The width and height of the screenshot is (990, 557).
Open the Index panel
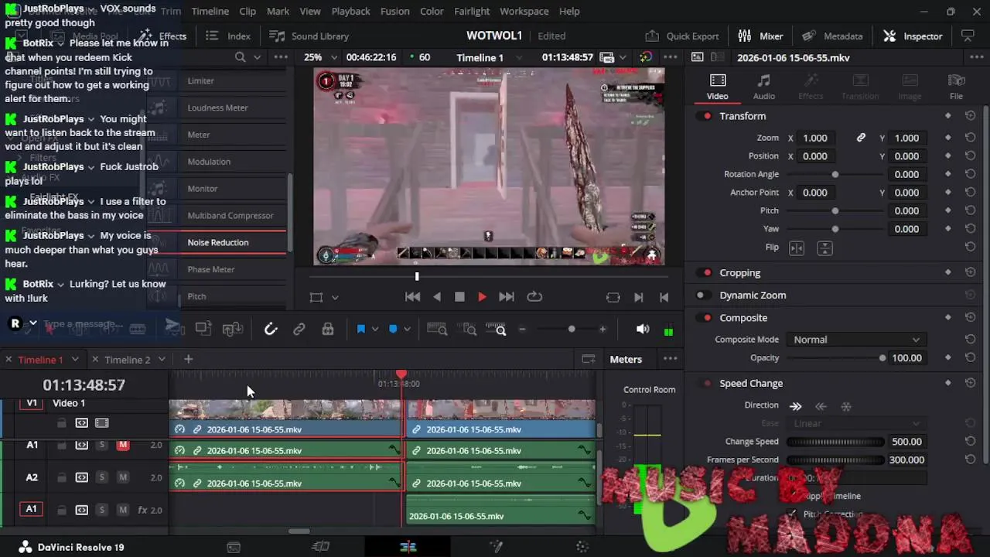(228, 36)
